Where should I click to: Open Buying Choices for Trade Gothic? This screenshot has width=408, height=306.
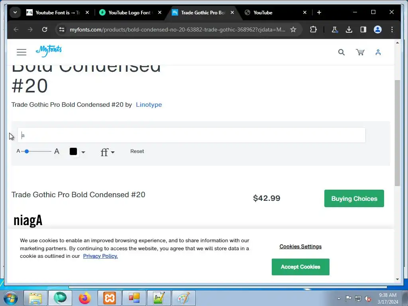[354, 198]
